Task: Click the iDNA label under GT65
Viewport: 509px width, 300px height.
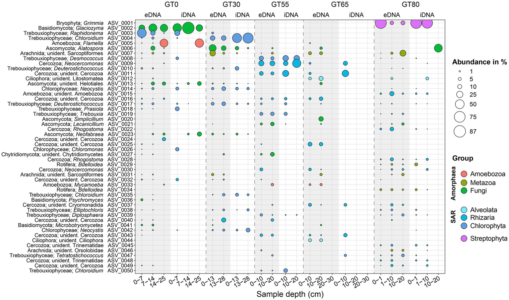Action: (x=356, y=15)
